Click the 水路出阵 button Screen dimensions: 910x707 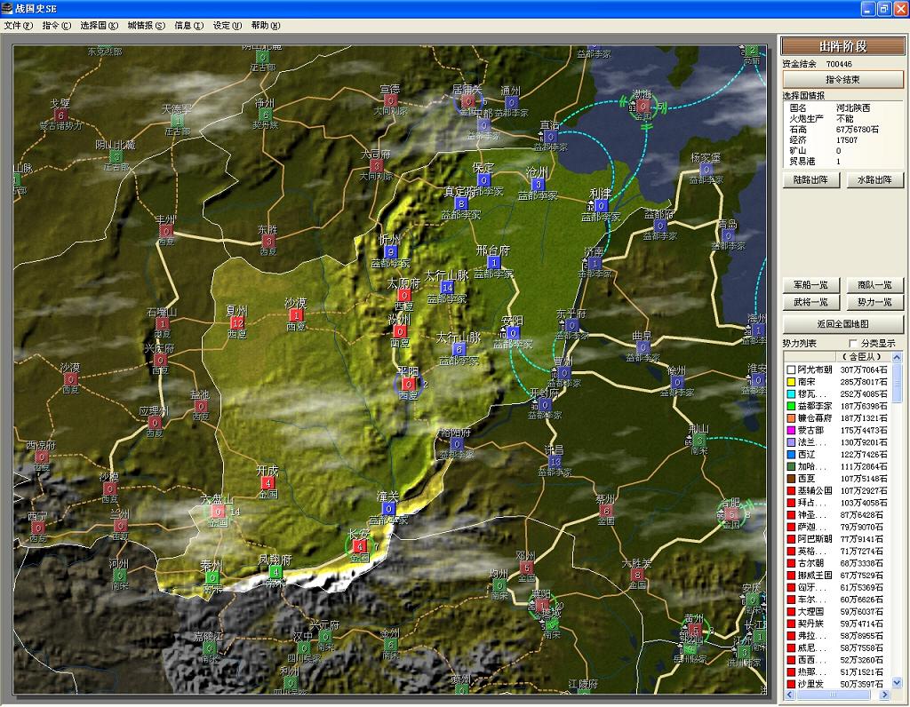(x=874, y=179)
